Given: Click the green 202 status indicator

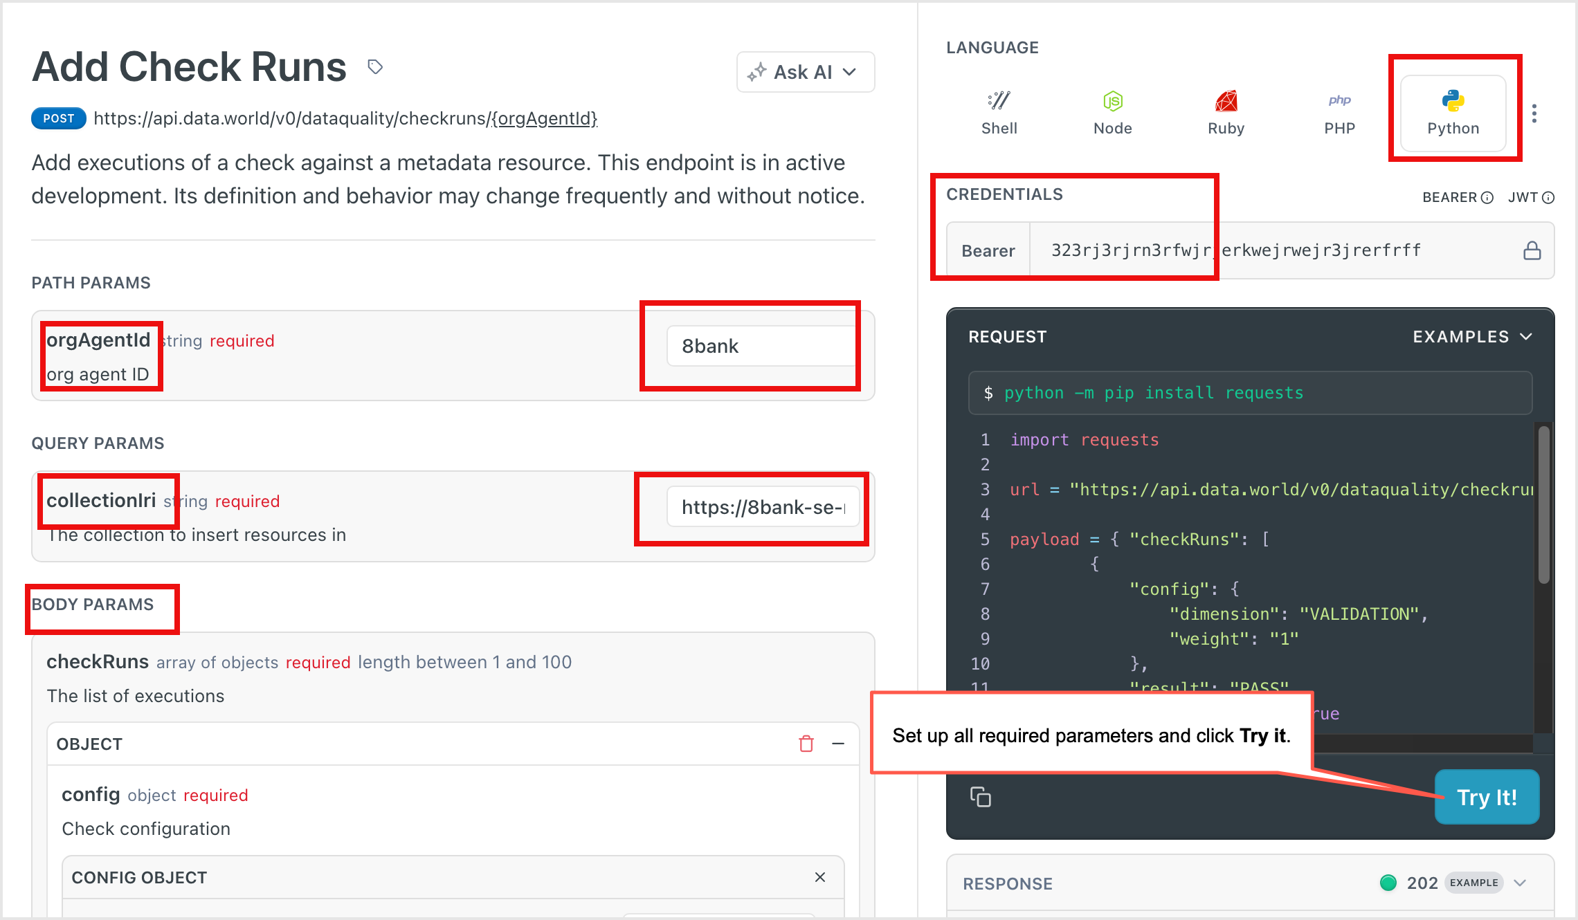Looking at the screenshot, I should (x=1388, y=883).
